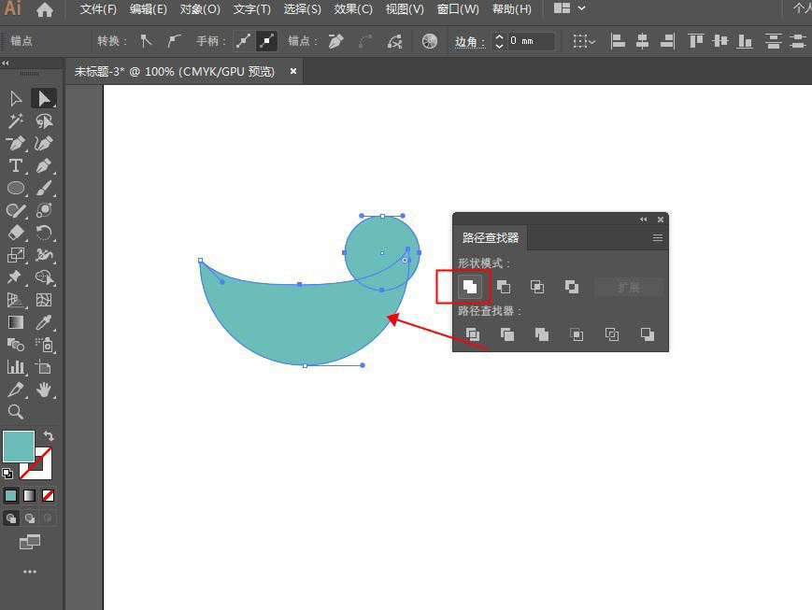Reset default fill and stroke
Screen dimensions: 812x610
(x=7, y=474)
